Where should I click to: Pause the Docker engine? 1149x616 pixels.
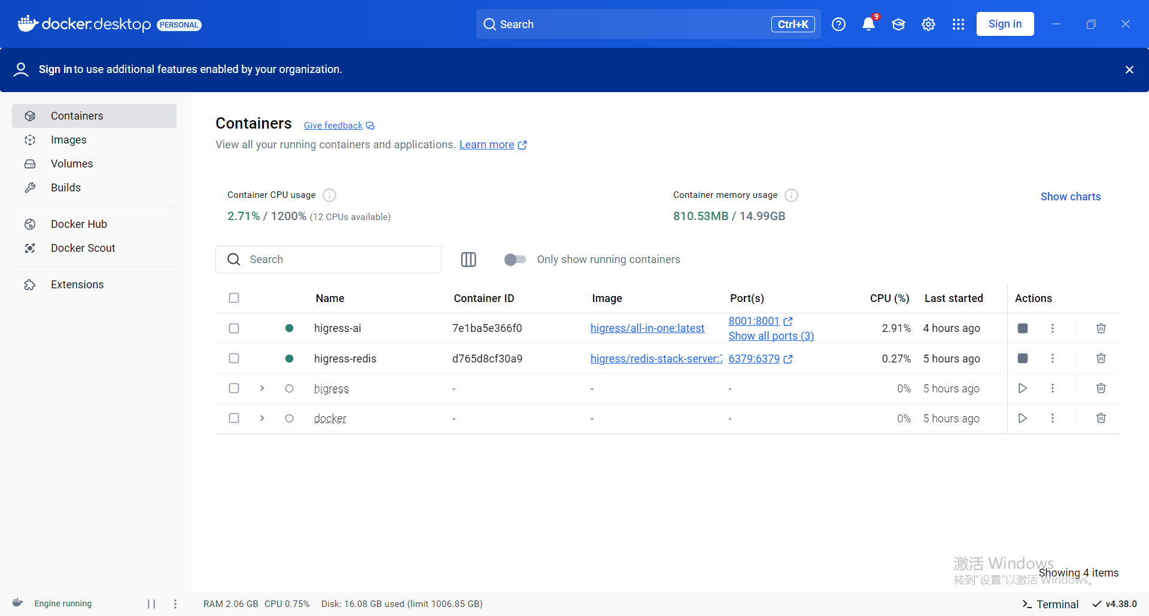point(151,604)
